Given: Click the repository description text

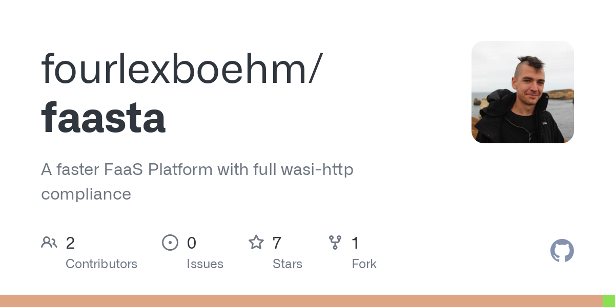Looking at the screenshot, I should click(197, 182).
